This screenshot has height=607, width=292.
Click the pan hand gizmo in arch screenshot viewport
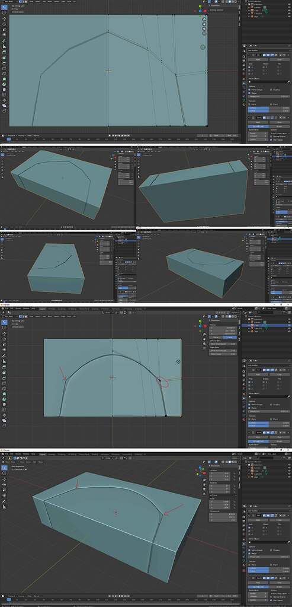click(x=204, y=339)
